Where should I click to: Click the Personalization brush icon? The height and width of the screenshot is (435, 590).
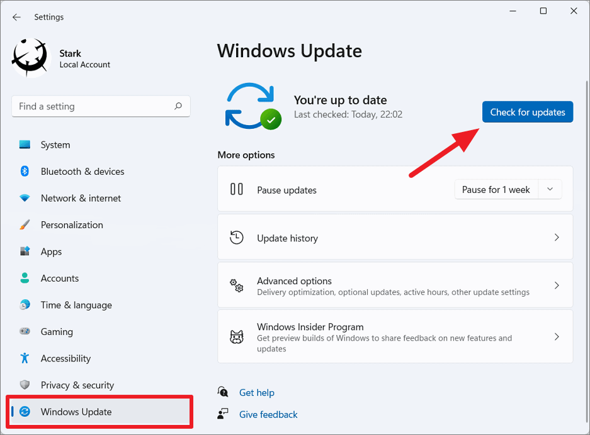click(x=25, y=224)
